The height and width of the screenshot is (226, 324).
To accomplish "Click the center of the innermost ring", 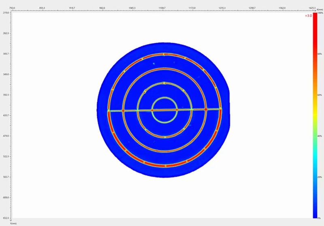I will (164, 110).
